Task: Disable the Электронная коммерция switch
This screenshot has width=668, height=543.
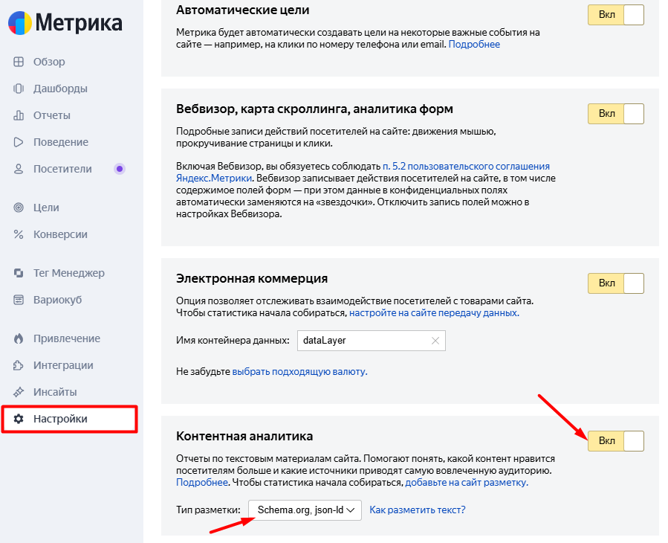Action: pos(615,283)
